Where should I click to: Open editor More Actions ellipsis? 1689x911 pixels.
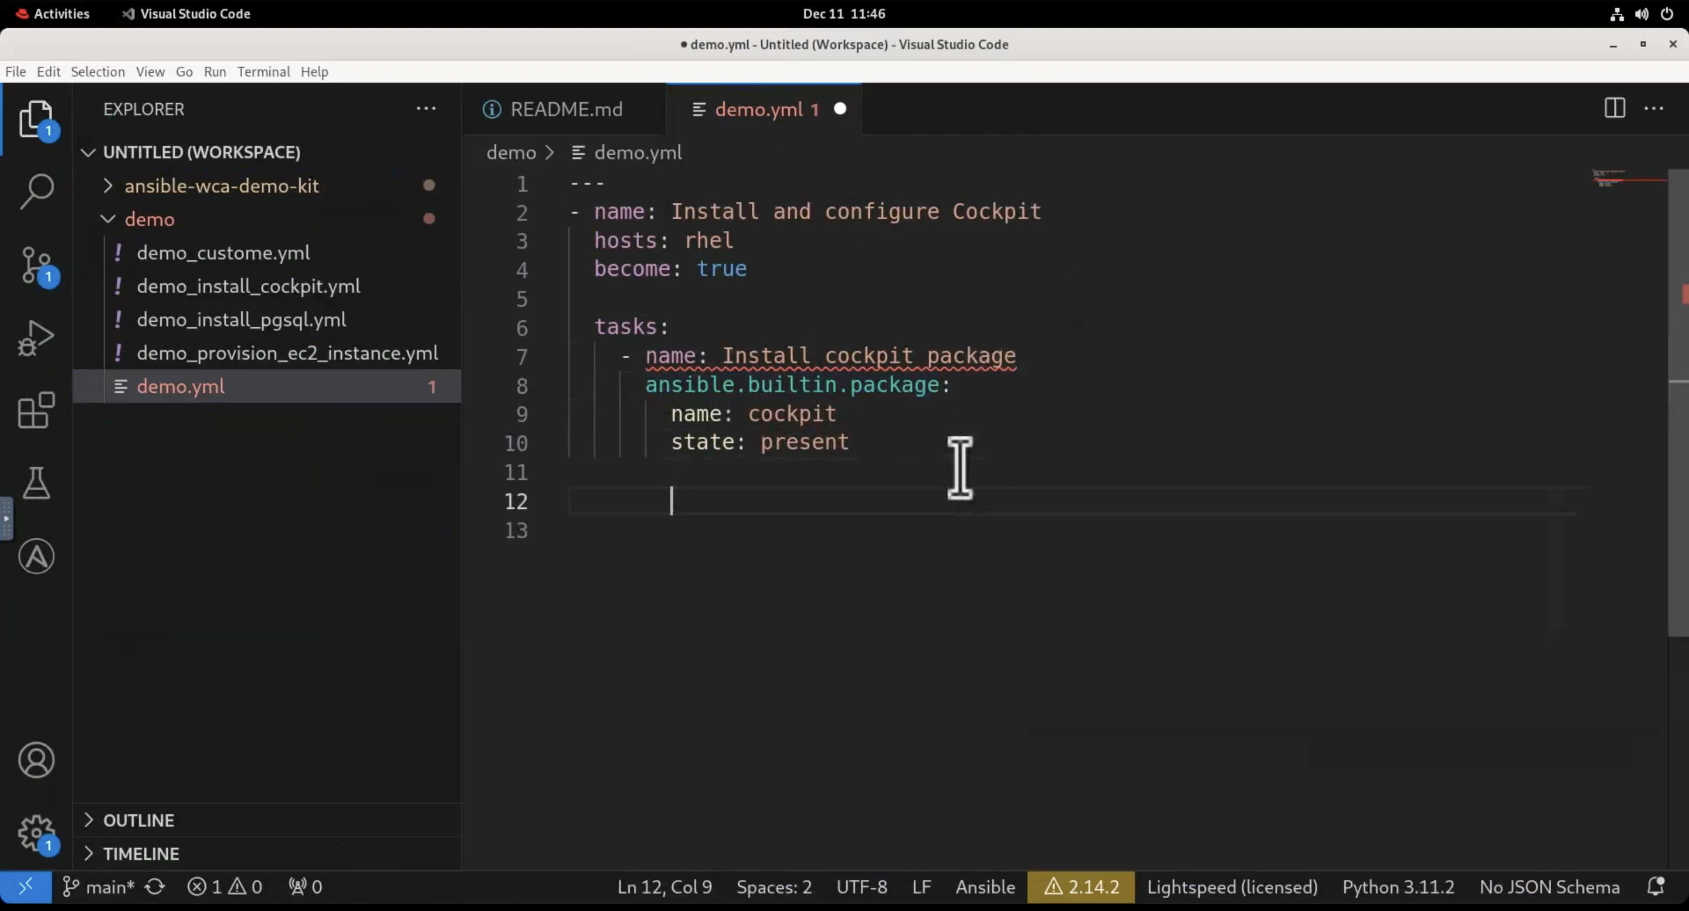[1654, 108]
